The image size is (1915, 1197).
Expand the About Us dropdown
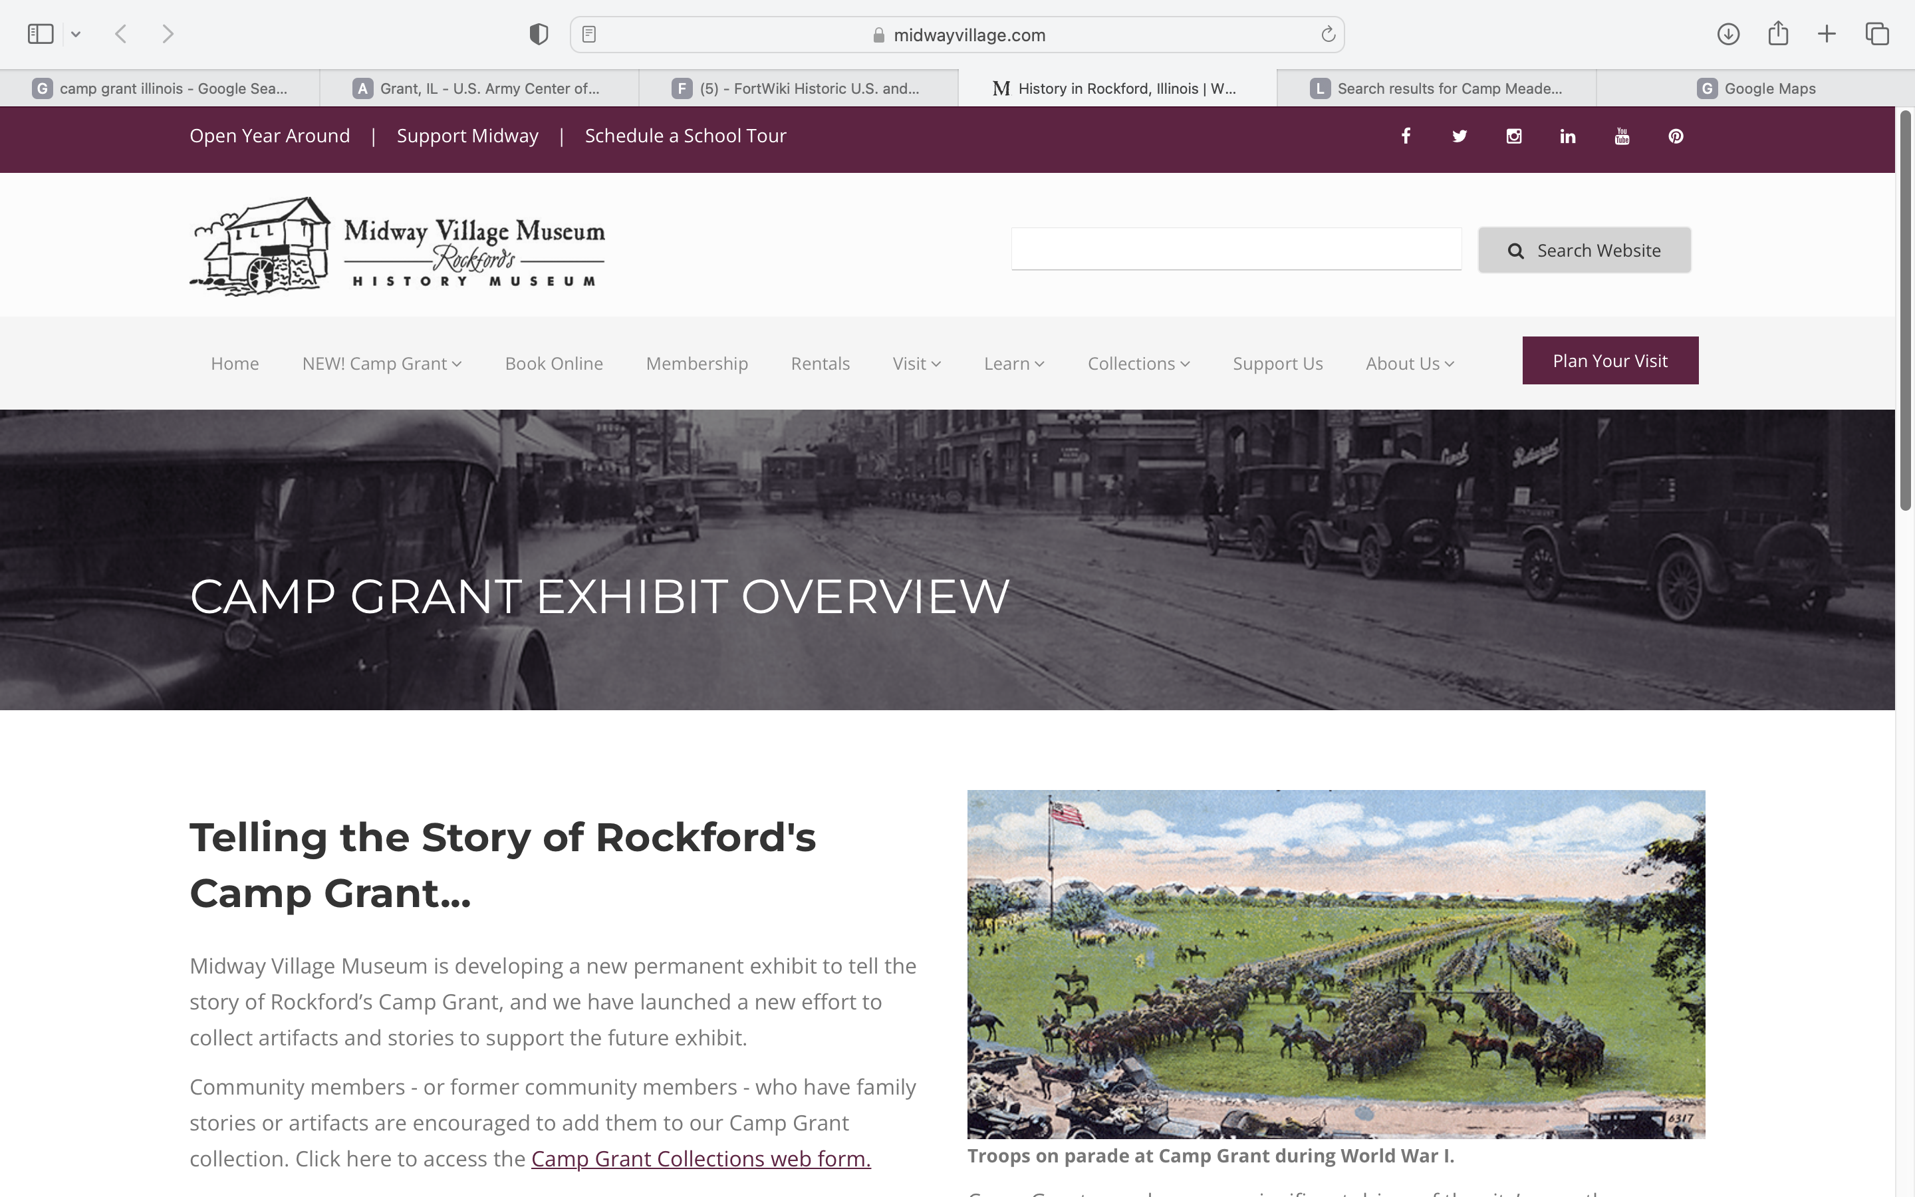coord(1410,363)
